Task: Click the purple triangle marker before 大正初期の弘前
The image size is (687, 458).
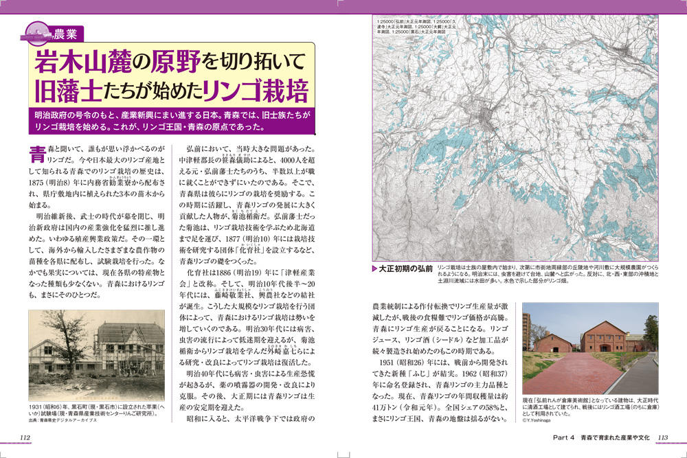Action: tap(374, 269)
